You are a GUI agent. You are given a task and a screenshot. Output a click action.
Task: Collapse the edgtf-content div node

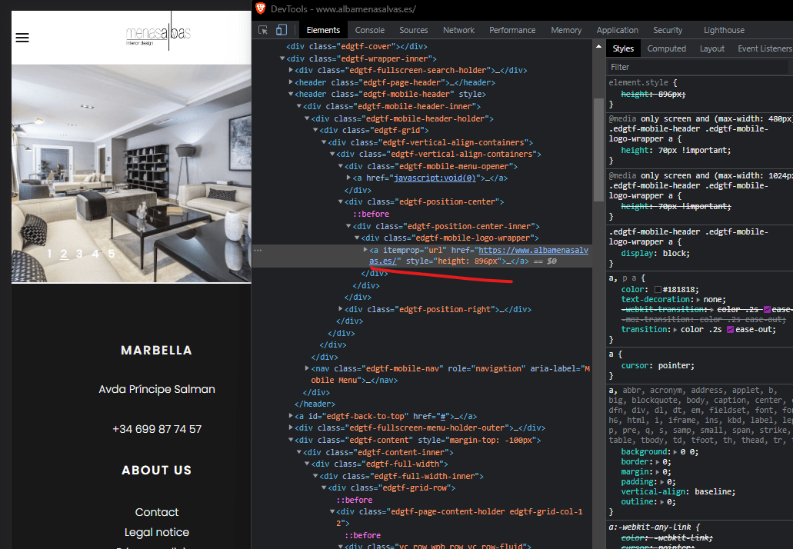[x=291, y=440]
